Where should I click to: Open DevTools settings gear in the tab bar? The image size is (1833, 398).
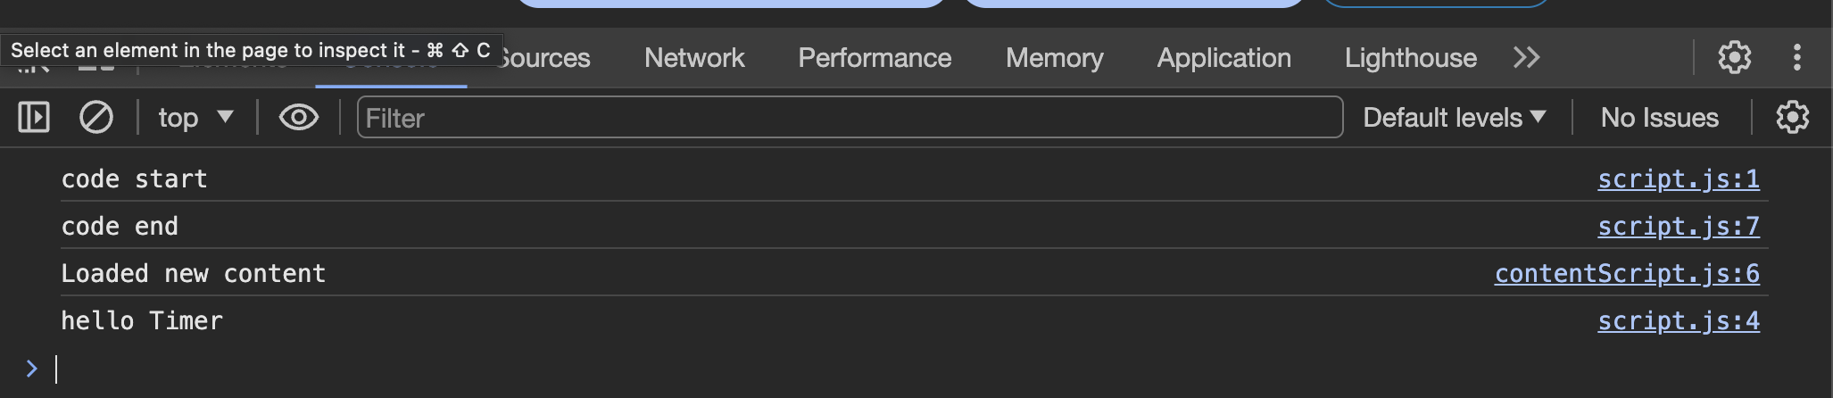pyautogui.click(x=1735, y=58)
